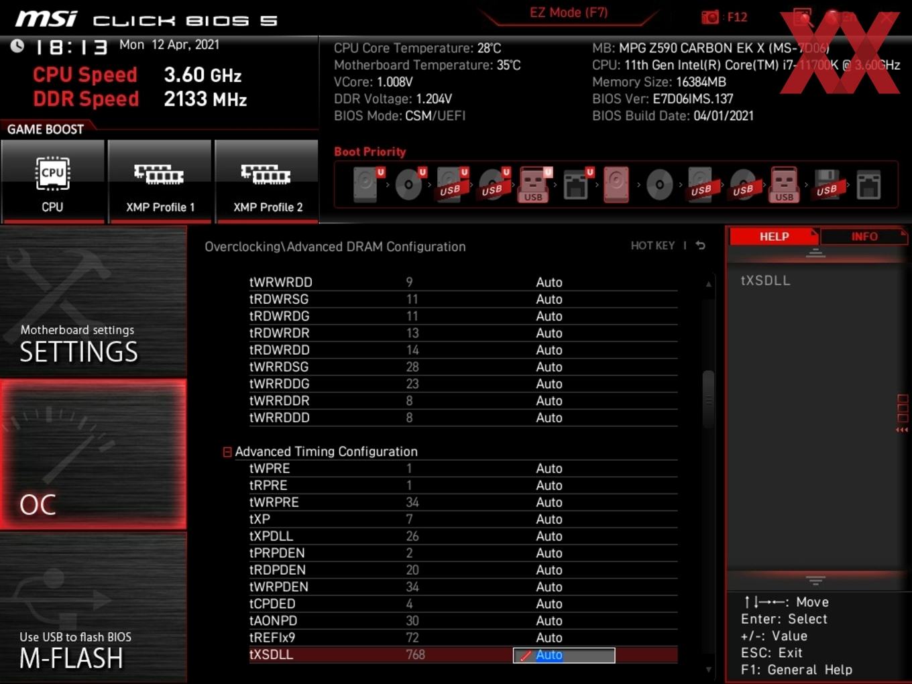912x684 pixels.
Task: Select the tWRPDEN setting row
Action: 463,587
